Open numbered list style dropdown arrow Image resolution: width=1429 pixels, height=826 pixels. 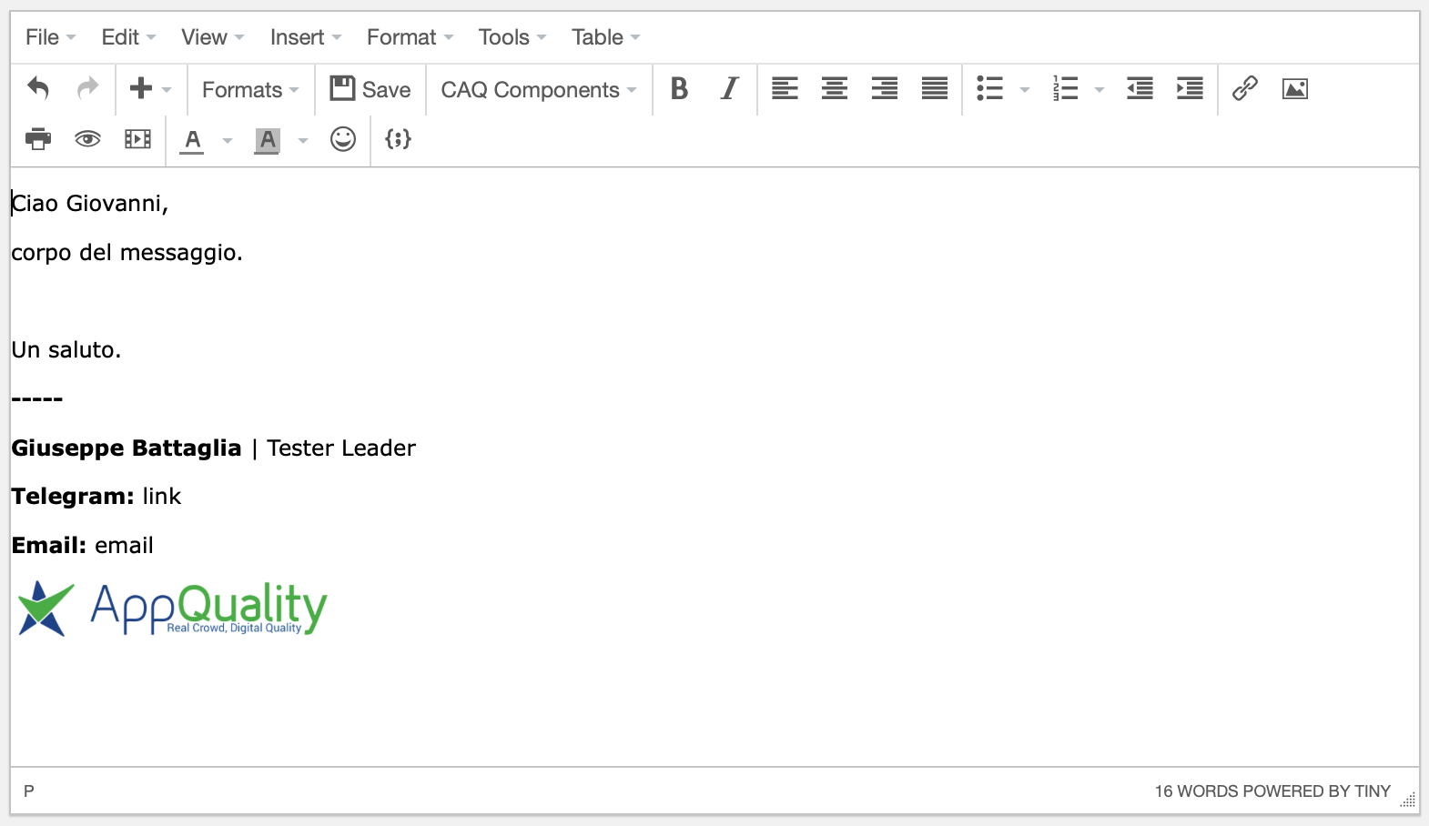1100,89
